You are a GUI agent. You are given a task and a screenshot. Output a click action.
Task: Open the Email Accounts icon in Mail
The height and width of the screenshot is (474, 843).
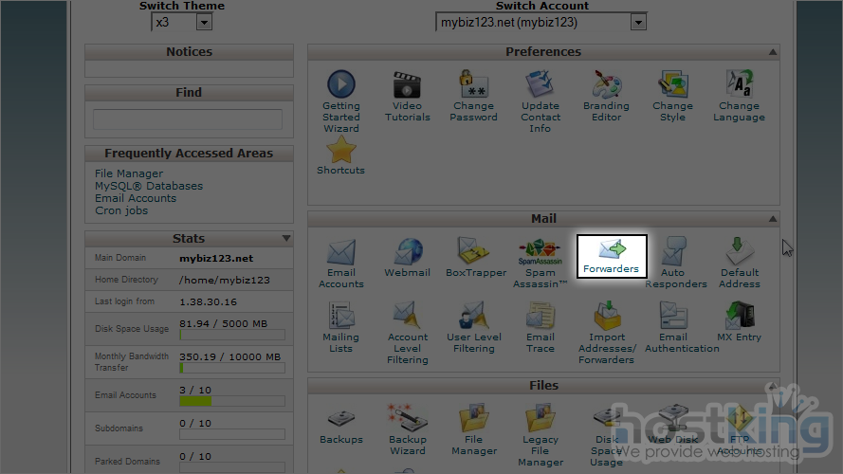click(340, 263)
